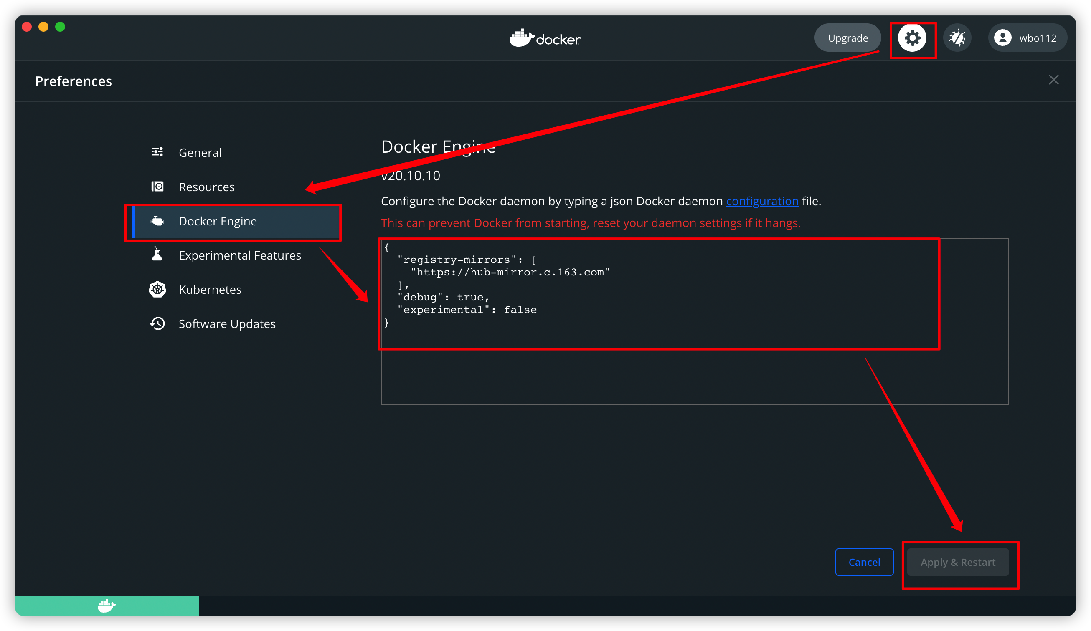Open the settings gear icon
This screenshot has height=631, width=1091.
click(912, 38)
